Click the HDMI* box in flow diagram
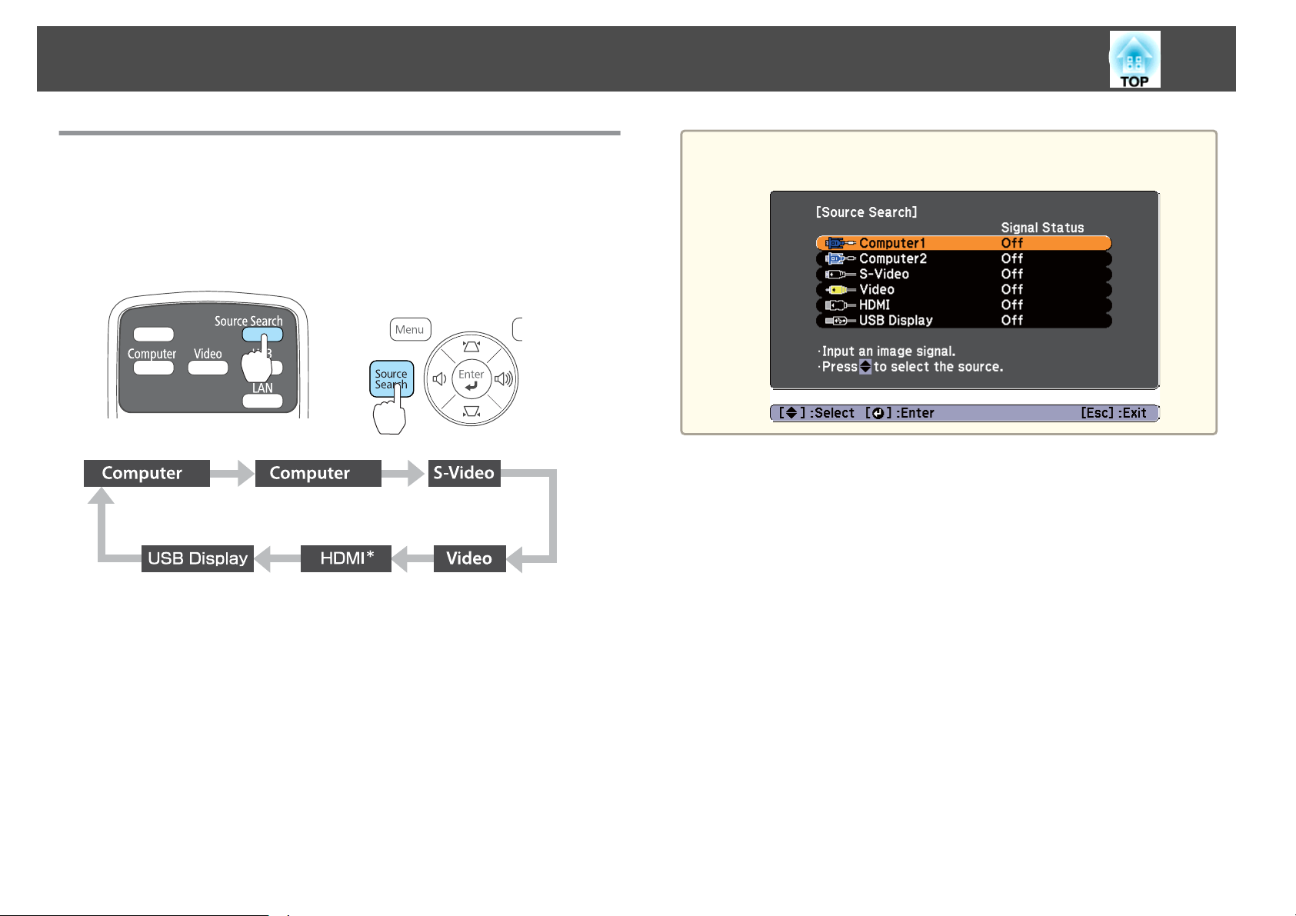Screen dimensions: 1296x916 (x=346, y=558)
